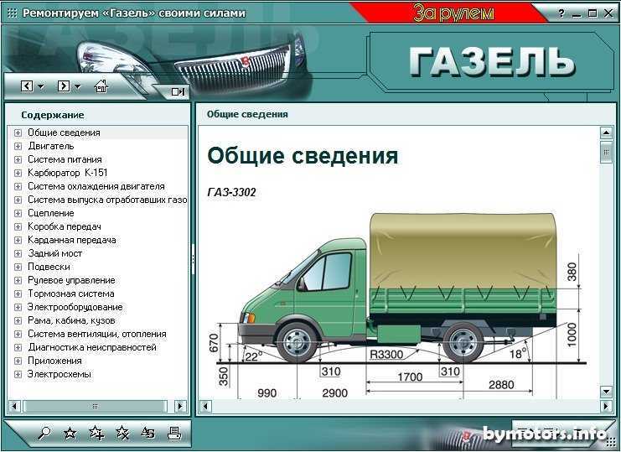Select Система выпуска отработавших газов entry

coord(107,200)
